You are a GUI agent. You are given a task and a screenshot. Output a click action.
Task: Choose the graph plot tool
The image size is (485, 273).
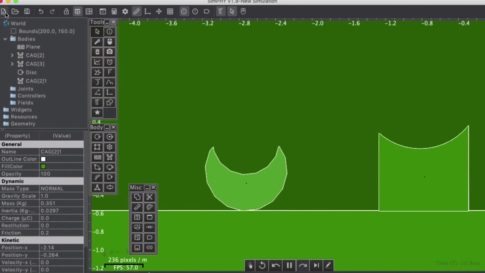[x=97, y=62]
